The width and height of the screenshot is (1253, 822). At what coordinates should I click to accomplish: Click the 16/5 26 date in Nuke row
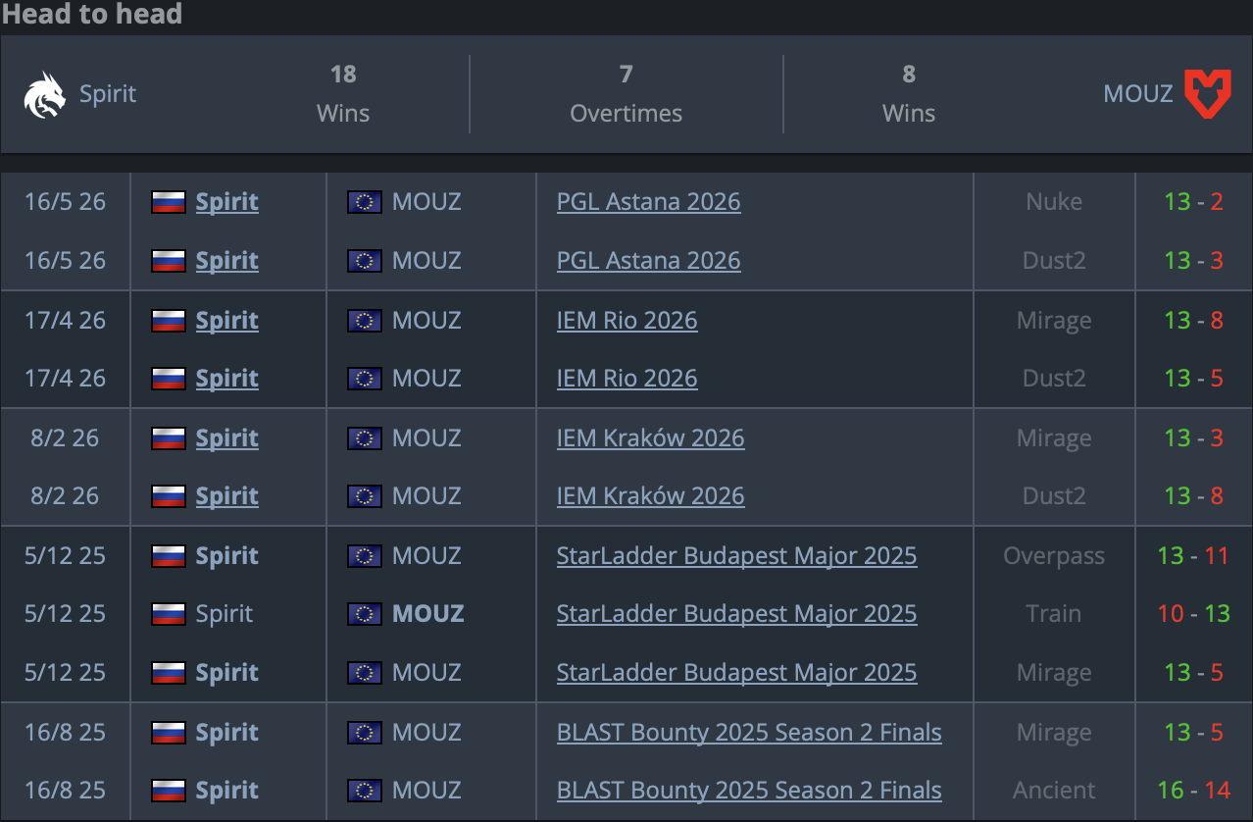[x=66, y=202]
